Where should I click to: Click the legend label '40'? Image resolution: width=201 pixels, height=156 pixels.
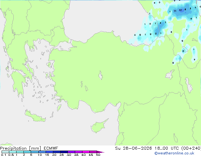[x=83, y=155]
